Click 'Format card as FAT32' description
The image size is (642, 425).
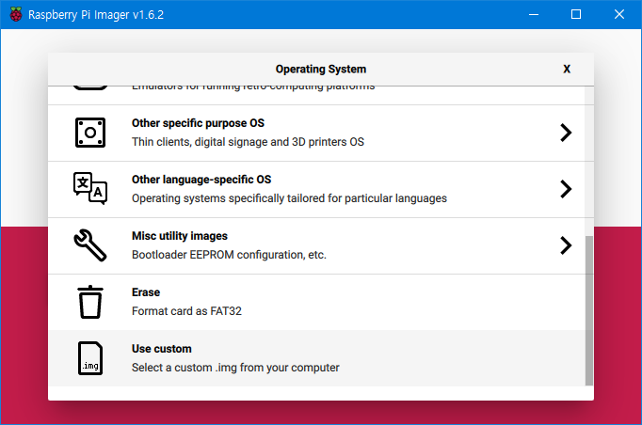tap(186, 311)
